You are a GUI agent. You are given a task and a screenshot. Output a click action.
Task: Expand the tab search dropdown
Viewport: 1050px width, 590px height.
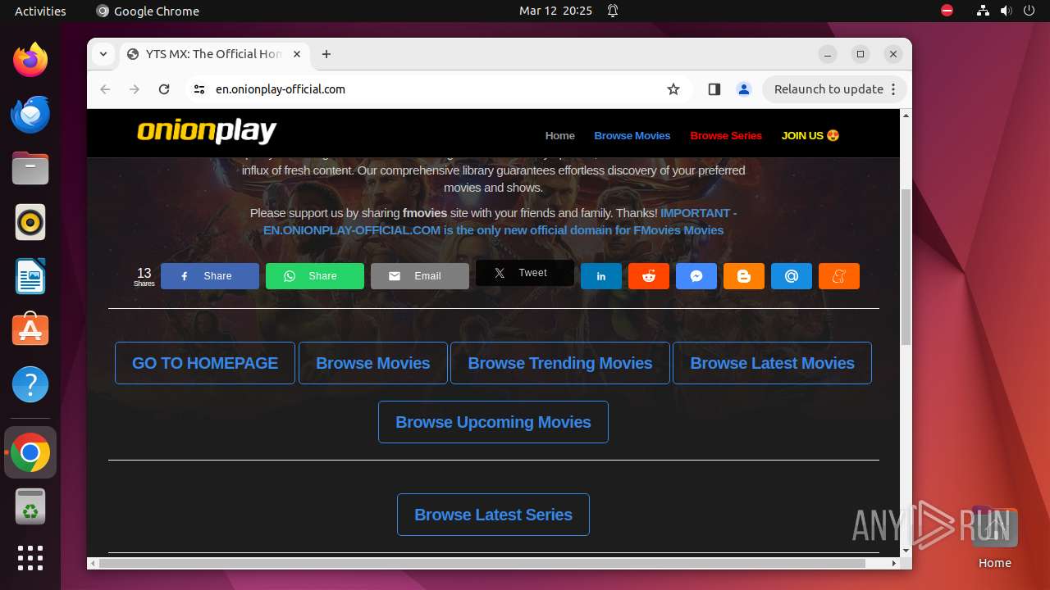(103, 54)
